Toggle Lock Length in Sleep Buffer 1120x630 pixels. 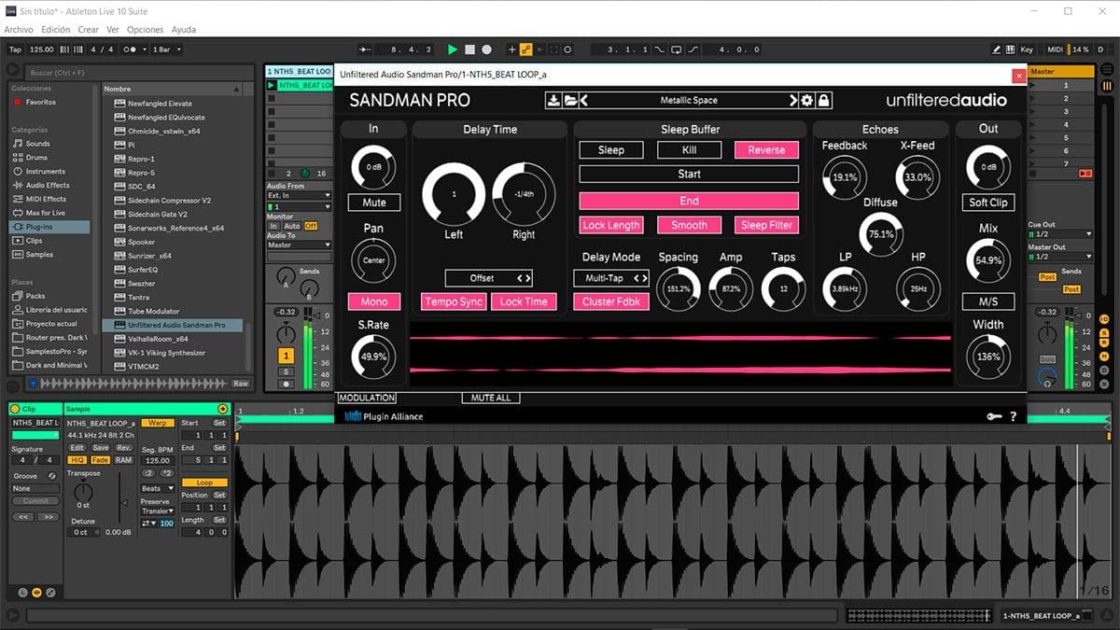click(611, 225)
